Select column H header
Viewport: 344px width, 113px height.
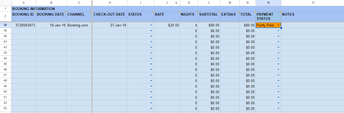point(110,3)
